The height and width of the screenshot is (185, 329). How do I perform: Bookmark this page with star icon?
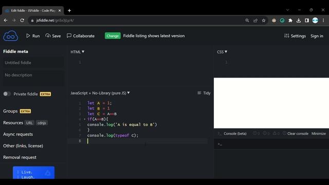[x=264, y=21]
